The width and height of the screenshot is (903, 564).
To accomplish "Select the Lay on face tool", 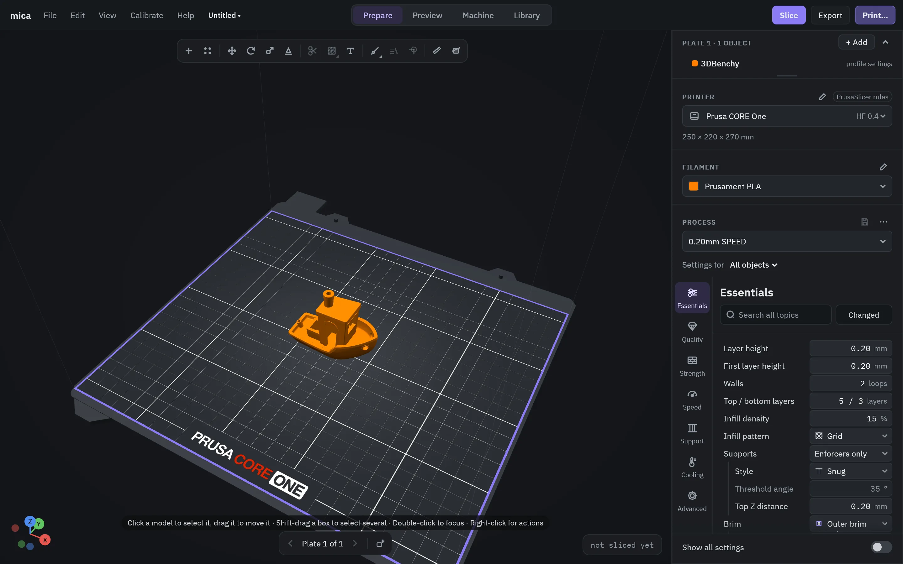I will click(x=288, y=51).
